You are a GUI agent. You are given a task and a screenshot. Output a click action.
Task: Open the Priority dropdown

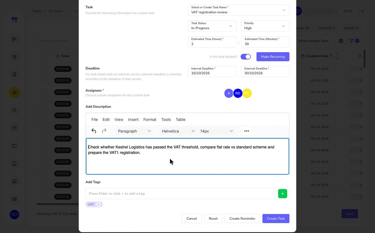tap(265, 26)
